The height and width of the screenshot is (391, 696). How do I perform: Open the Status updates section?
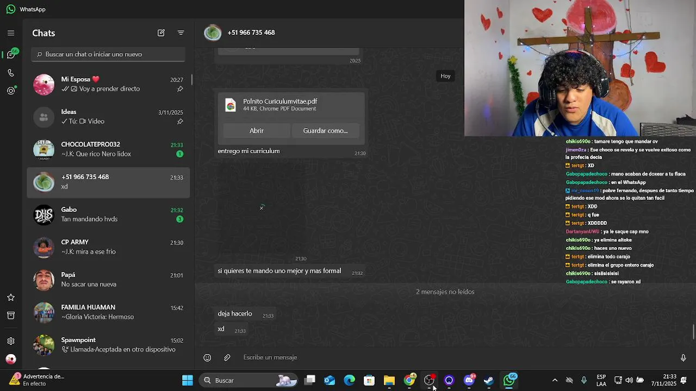click(x=11, y=91)
